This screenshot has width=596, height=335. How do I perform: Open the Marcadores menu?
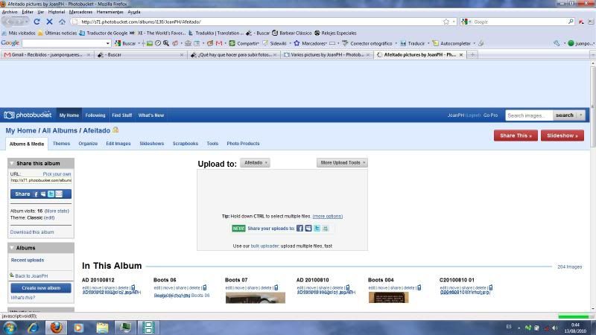[80, 12]
